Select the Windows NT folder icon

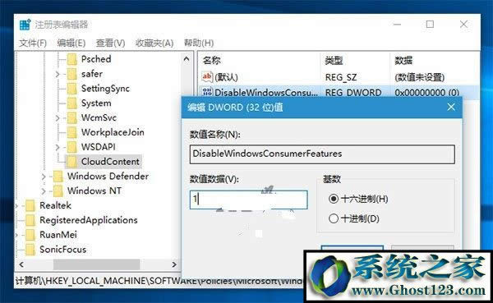pyautogui.click(x=58, y=191)
